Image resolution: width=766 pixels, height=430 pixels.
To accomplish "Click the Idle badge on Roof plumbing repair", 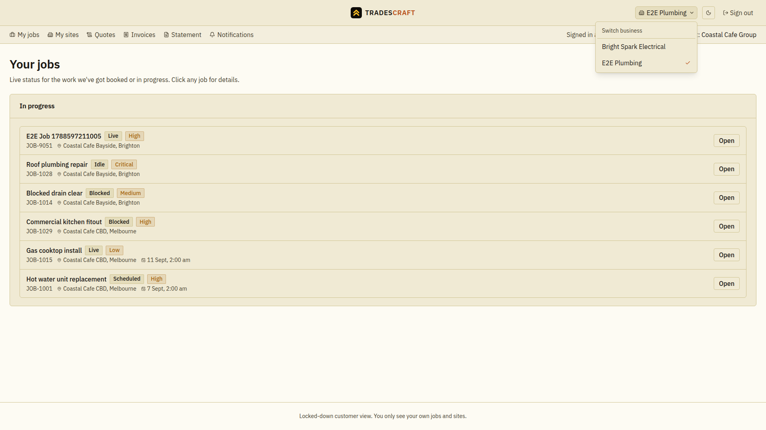I will click(99, 164).
